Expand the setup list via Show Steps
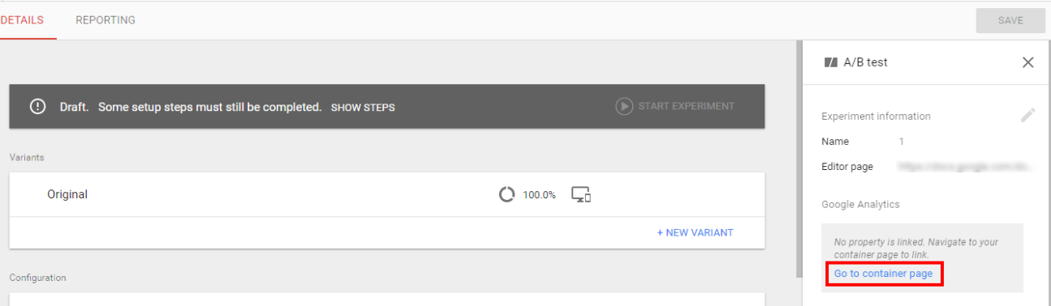 tap(363, 107)
